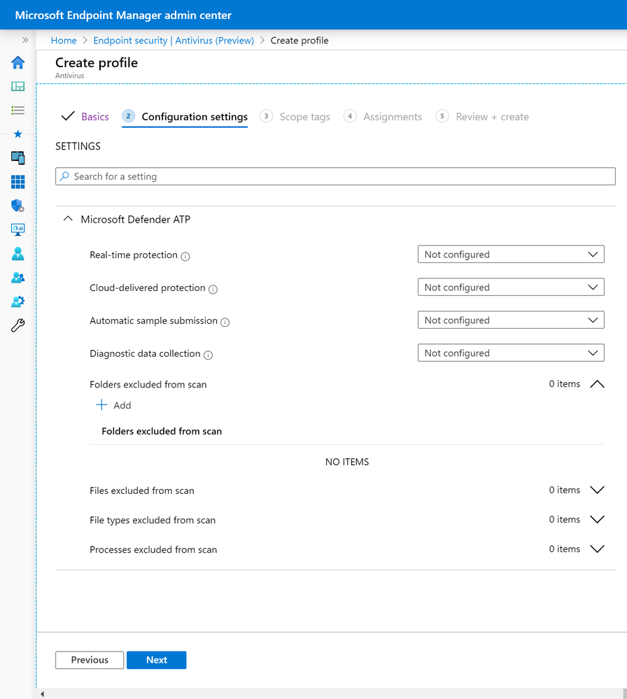Expand the left navigation sidebar
627x699 pixels.
click(25, 40)
